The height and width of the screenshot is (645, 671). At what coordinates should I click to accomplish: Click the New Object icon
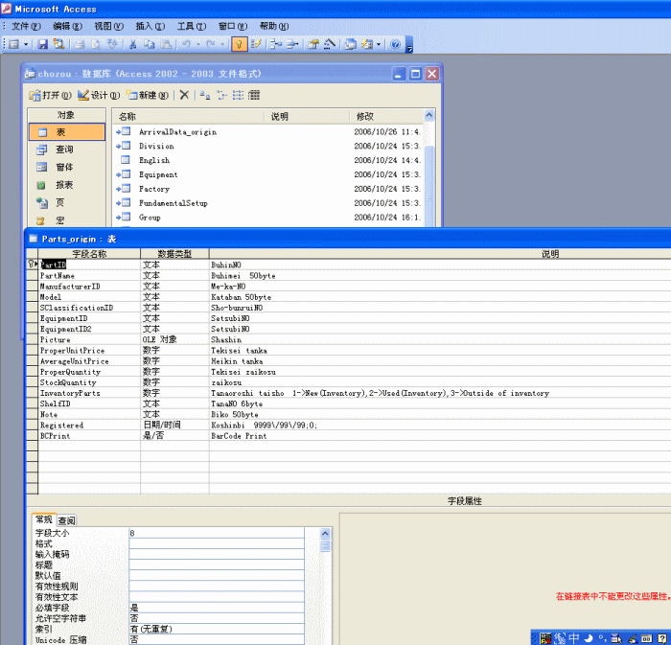click(367, 44)
